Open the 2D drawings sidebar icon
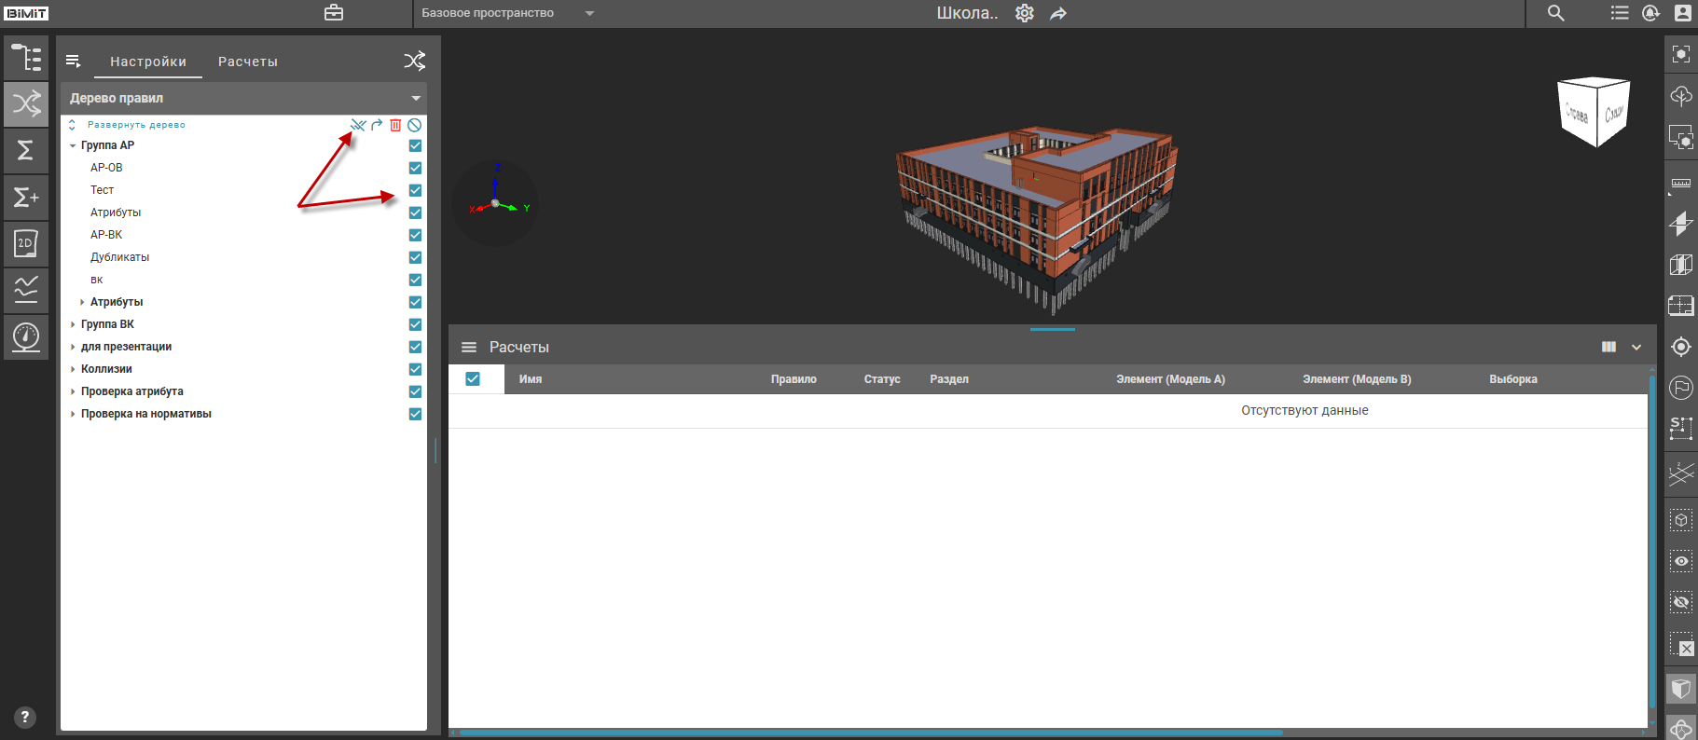This screenshot has height=740, width=1698. [x=26, y=243]
